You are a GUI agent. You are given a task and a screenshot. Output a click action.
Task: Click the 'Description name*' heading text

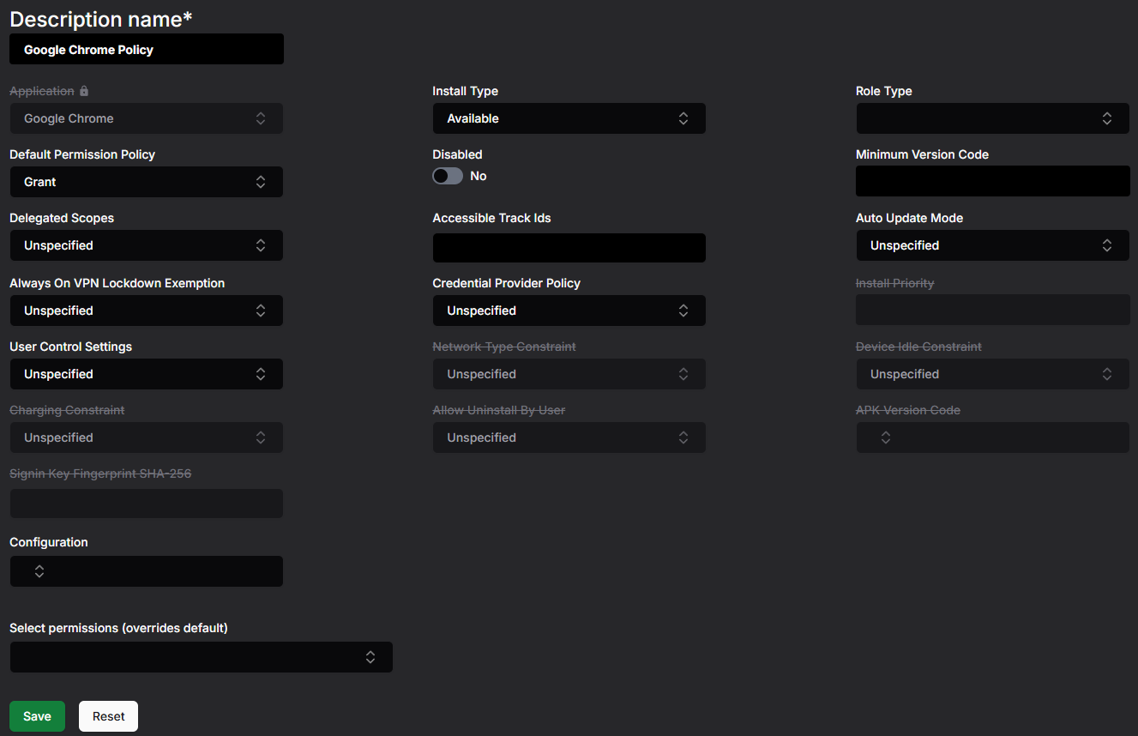click(100, 19)
